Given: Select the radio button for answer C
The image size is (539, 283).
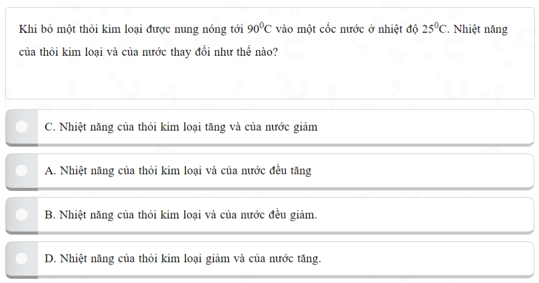Looking at the screenshot, I should [x=22, y=127].
